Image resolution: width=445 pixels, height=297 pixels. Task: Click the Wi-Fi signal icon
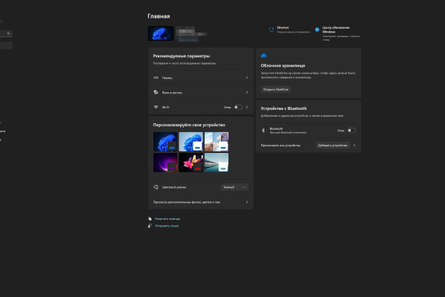click(156, 107)
